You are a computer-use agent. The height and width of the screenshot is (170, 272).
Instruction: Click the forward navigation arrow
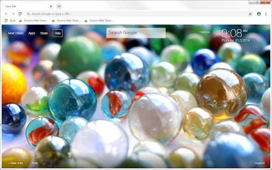[x=13, y=14]
